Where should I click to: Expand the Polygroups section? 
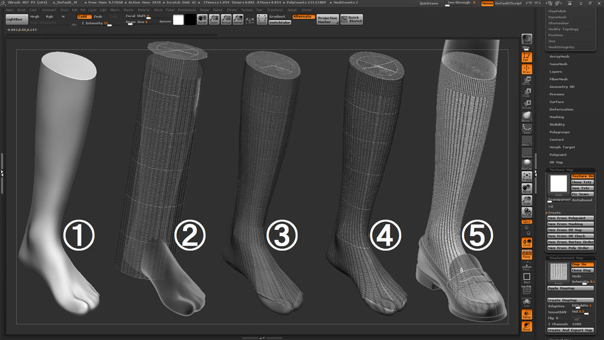(x=559, y=132)
